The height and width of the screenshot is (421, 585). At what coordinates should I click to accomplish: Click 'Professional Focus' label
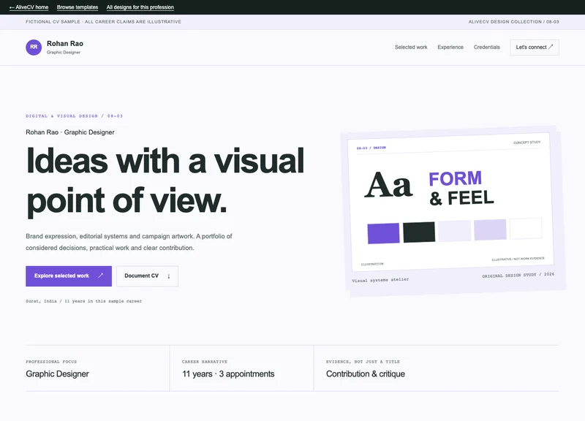click(51, 362)
